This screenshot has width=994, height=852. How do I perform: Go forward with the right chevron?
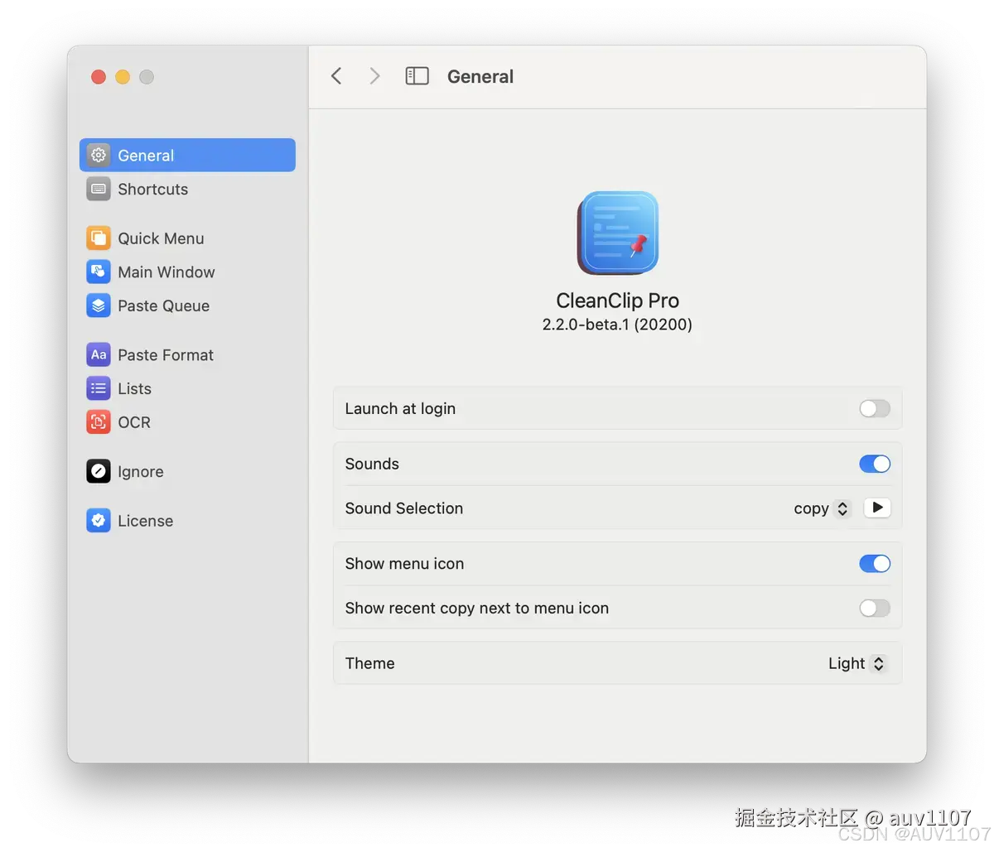point(374,76)
